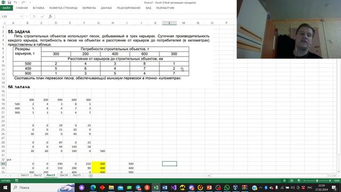Screen dimensions: 341x192
Task: Show hidden tray icons chevron
Action: click(x=261, y=188)
